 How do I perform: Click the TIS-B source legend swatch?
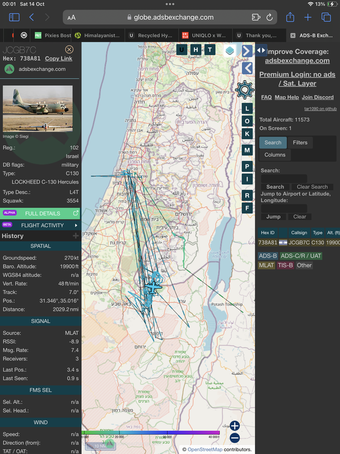pyautogui.click(x=285, y=265)
